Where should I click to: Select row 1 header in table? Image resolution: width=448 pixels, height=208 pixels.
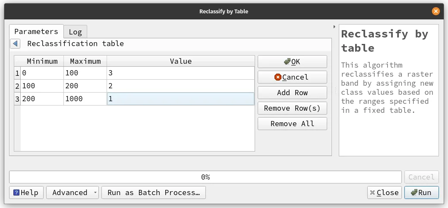[x=17, y=74]
